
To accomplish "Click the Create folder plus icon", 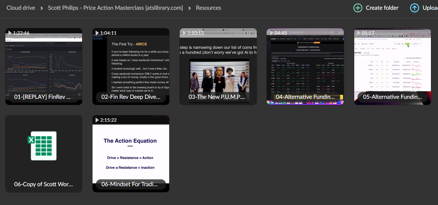I will 358,8.
